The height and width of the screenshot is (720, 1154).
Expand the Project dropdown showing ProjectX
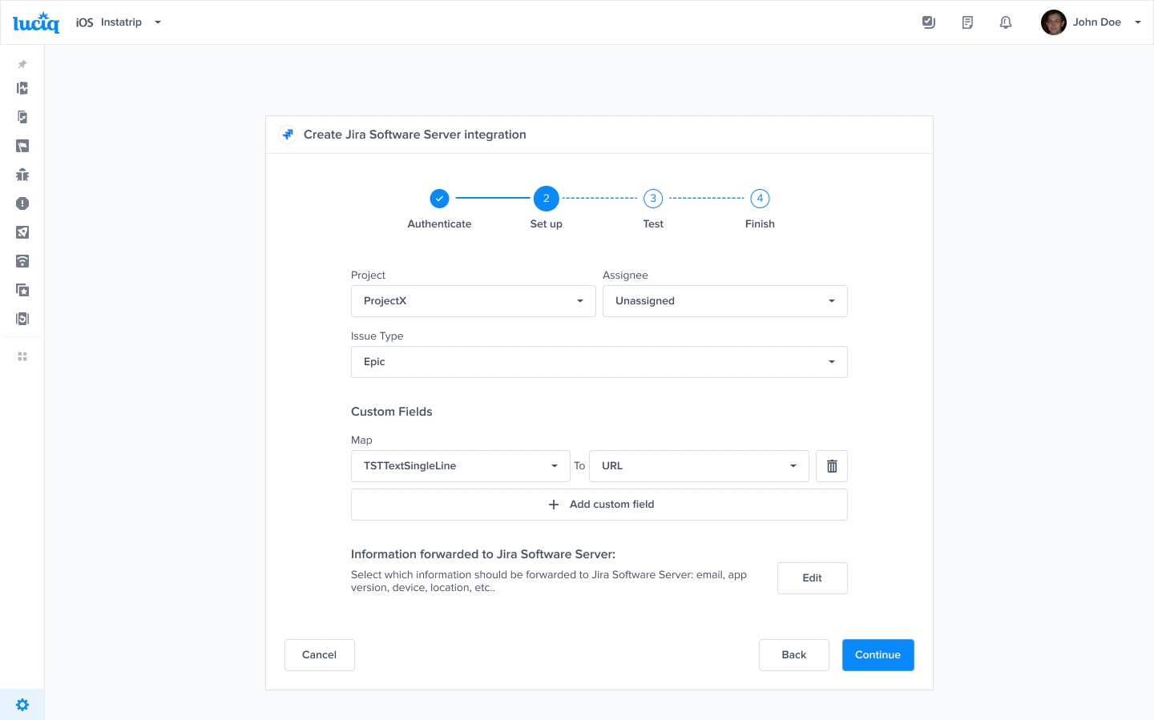click(473, 301)
